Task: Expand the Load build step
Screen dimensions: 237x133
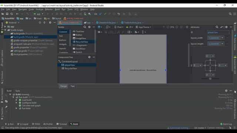Action: click(x=16, y=100)
